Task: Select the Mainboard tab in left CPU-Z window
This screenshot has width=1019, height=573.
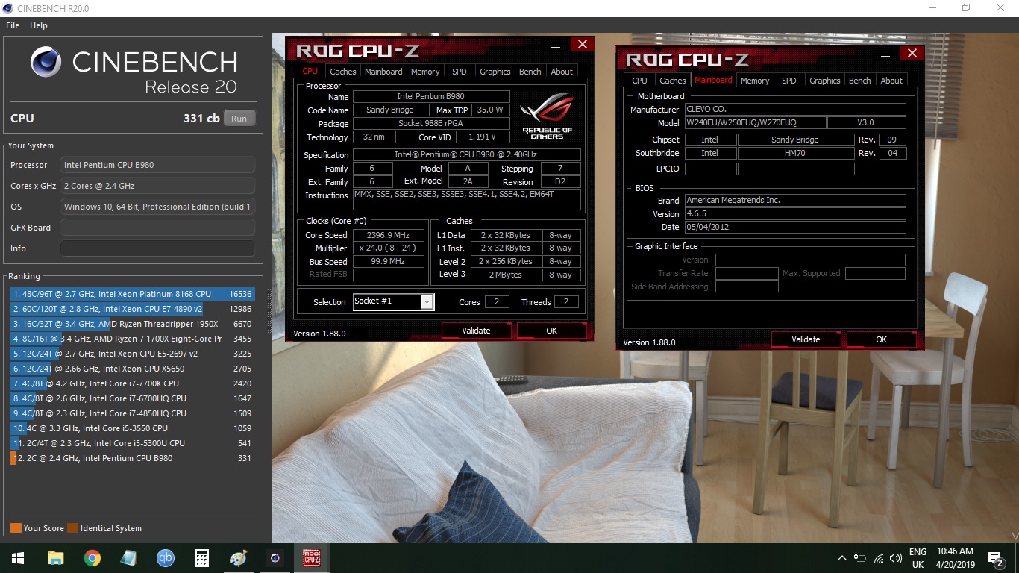Action: point(383,72)
